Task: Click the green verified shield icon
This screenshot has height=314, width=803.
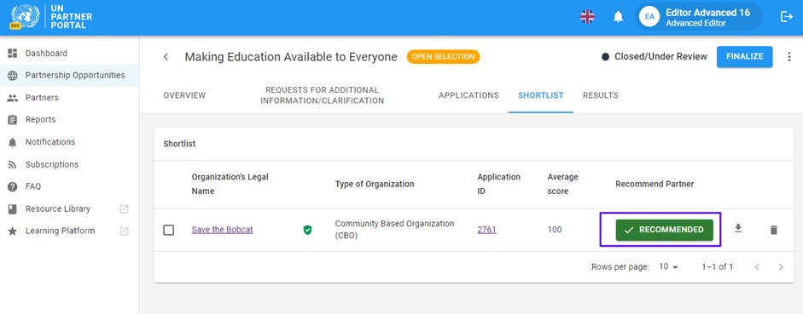Action: point(307,230)
